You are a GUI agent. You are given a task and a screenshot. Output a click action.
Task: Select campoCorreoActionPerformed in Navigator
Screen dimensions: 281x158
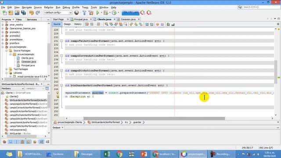pos(28,108)
